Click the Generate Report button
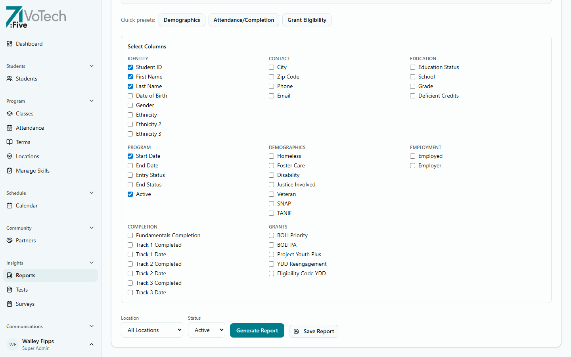 click(257, 330)
